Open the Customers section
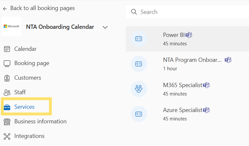The image size is (249, 146). click(28, 78)
